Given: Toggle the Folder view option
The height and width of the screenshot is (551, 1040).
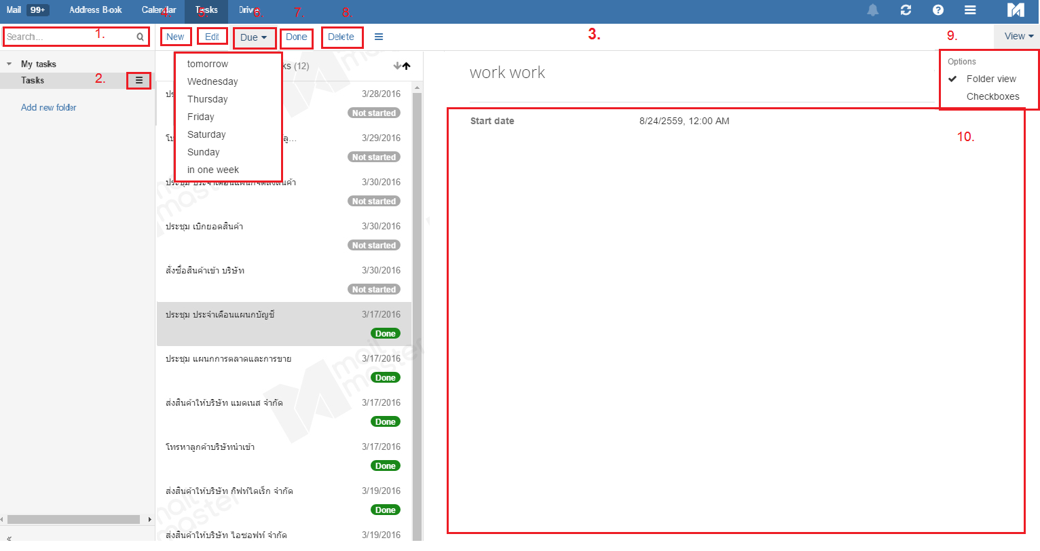Looking at the screenshot, I should (x=991, y=79).
